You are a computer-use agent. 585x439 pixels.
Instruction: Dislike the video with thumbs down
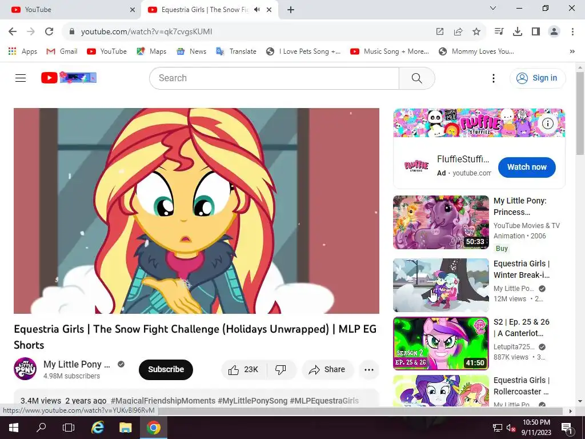pos(281,370)
